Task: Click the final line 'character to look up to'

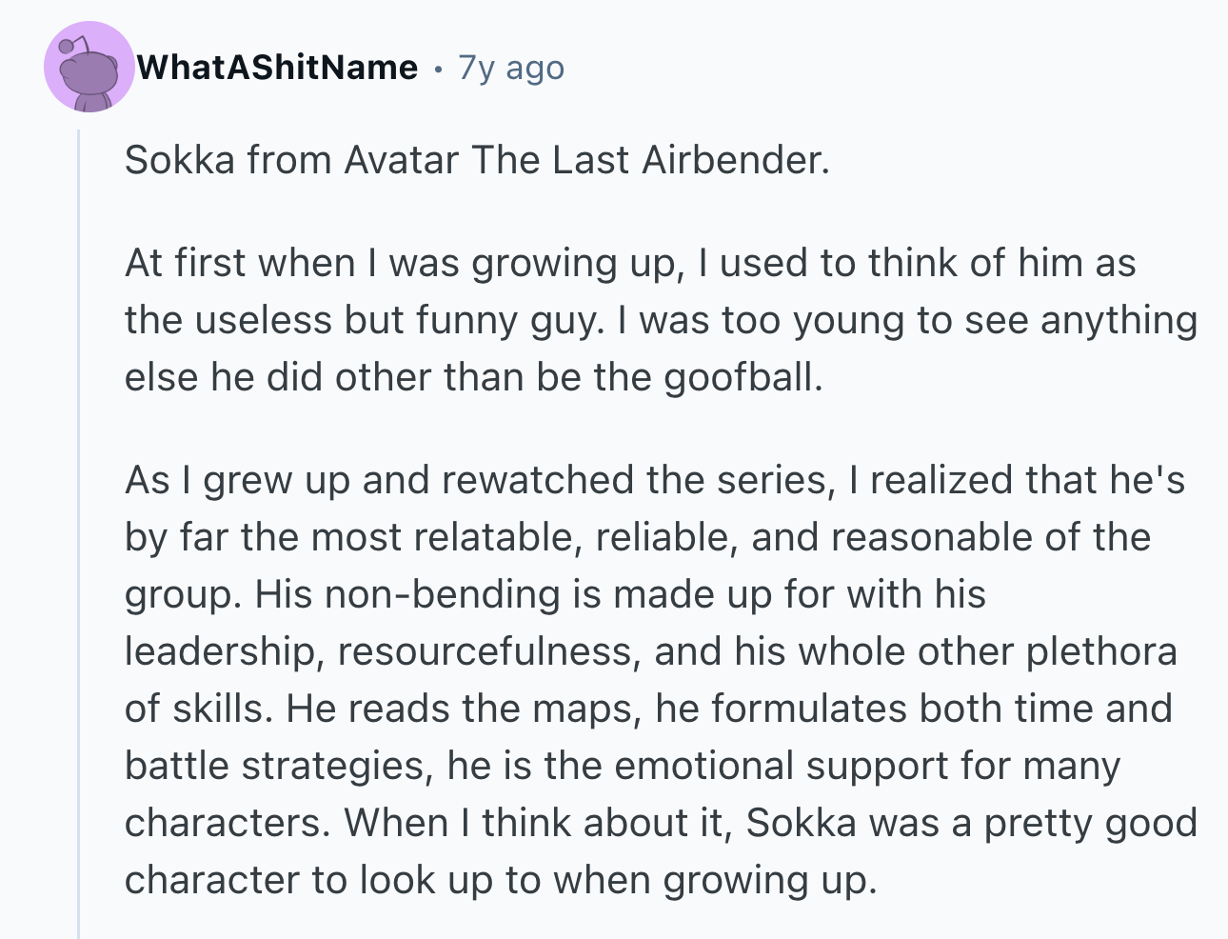Action: [500, 880]
